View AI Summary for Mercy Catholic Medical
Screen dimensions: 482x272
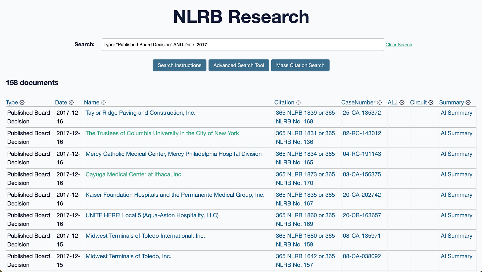457,154
